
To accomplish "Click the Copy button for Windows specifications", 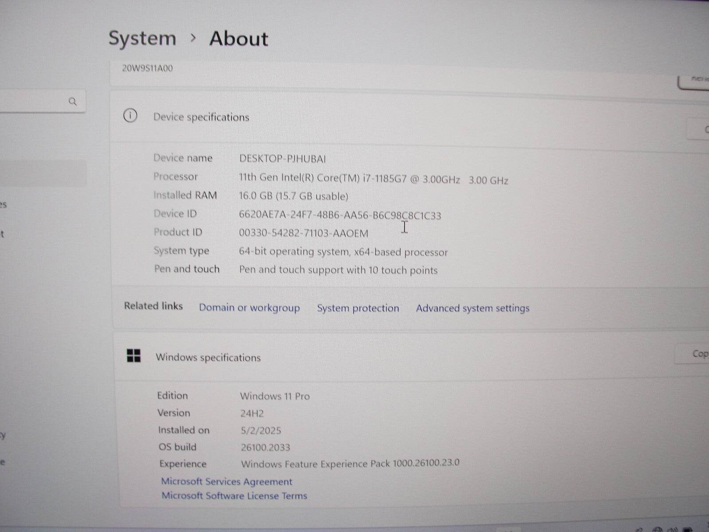I will pyautogui.click(x=700, y=354).
